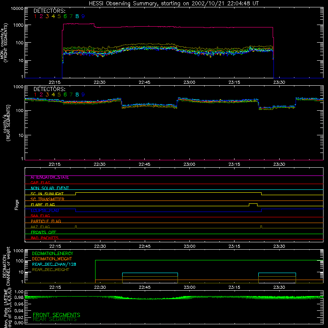Select detector 5 number in front segments legend

click(59, 16)
